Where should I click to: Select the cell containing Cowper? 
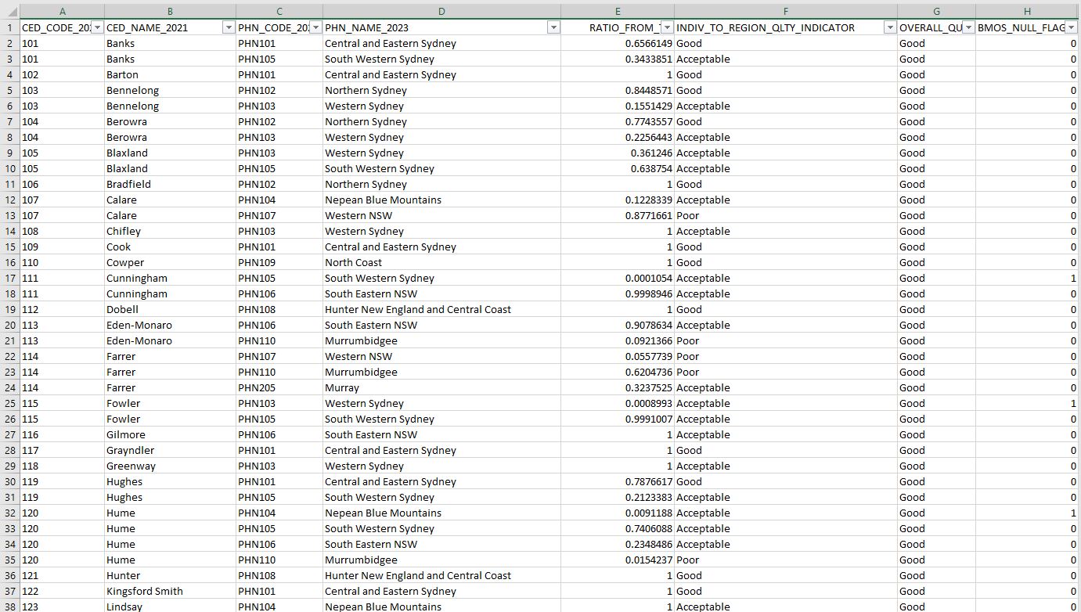[170, 262]
